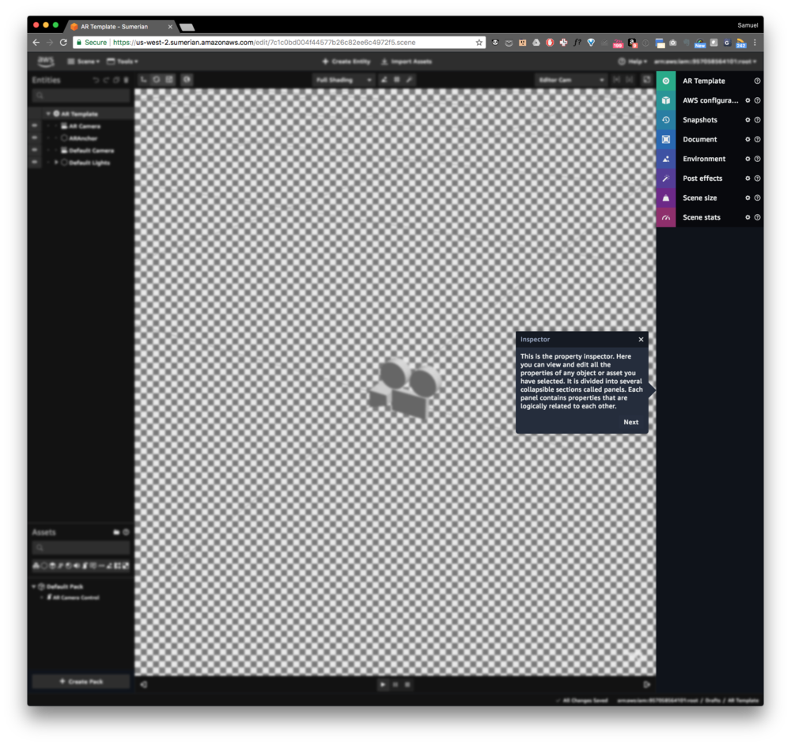Open the AWS configuration cube icon

tap(665, 100)
